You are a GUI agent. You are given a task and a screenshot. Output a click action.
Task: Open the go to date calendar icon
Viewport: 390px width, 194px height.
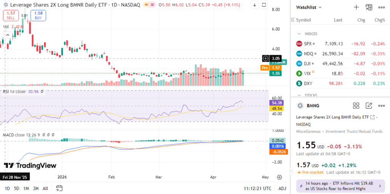(x=59, y=188)
